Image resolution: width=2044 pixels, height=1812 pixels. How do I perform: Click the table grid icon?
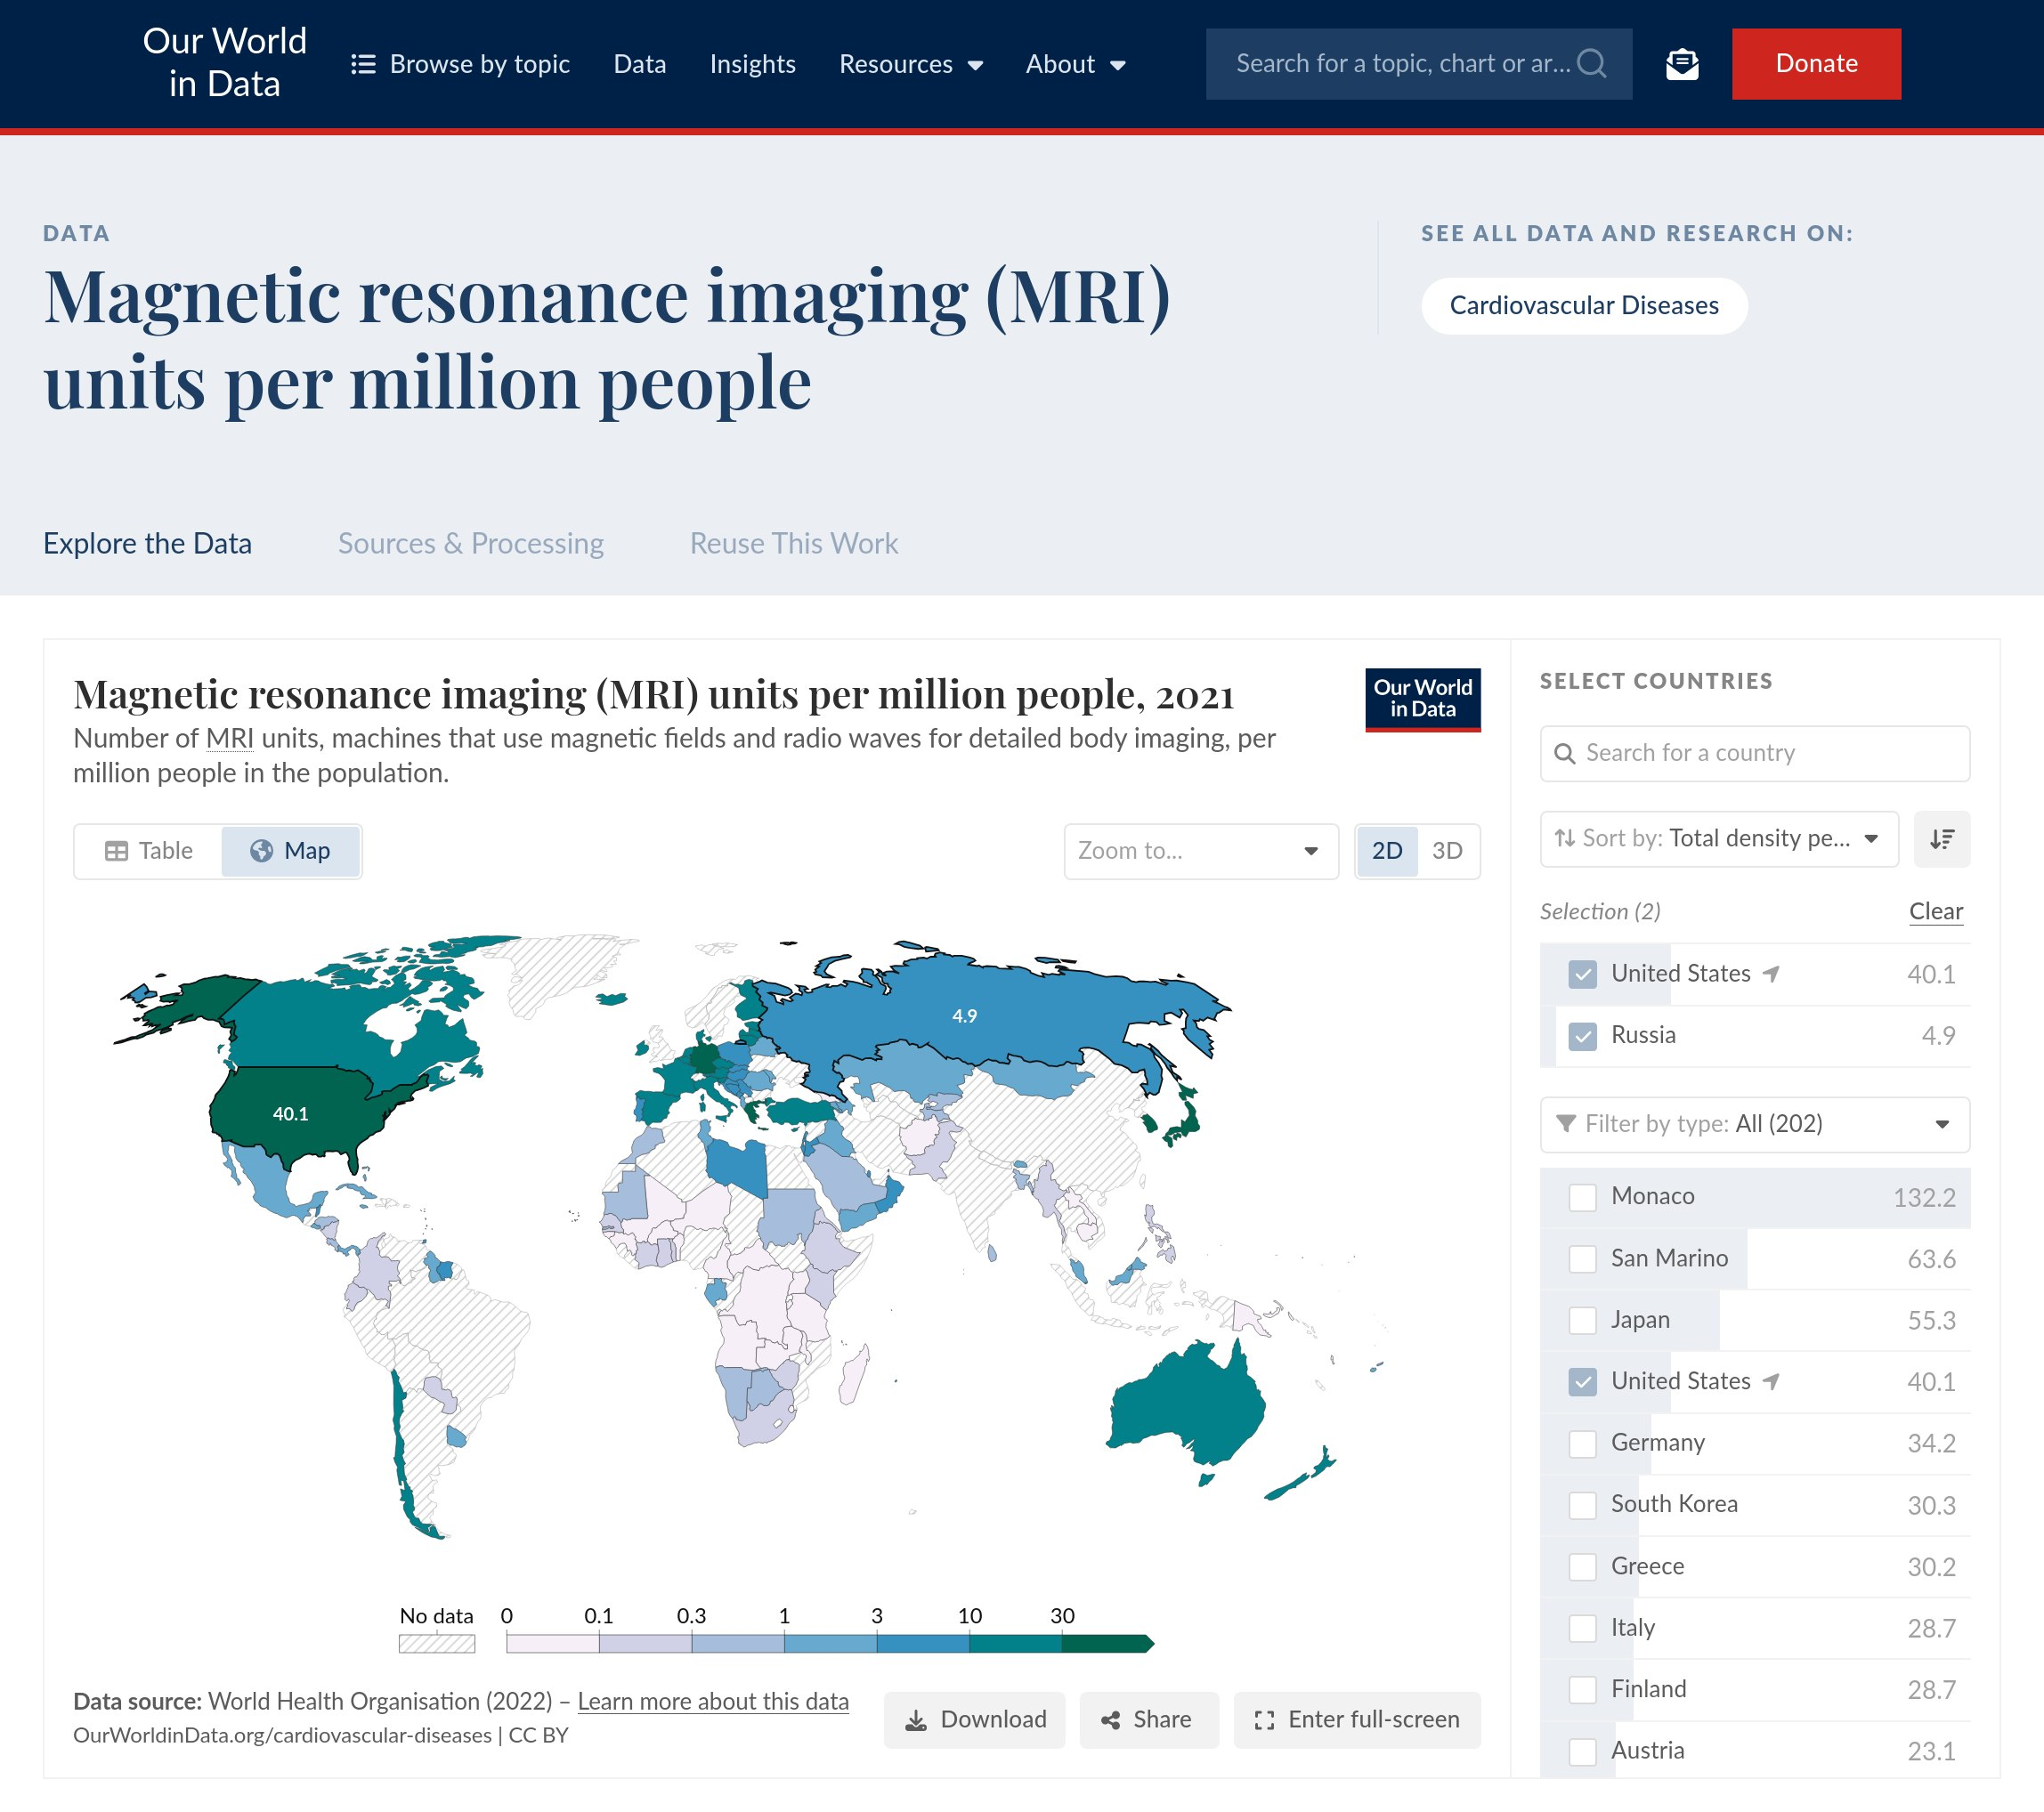pos(117,851)
